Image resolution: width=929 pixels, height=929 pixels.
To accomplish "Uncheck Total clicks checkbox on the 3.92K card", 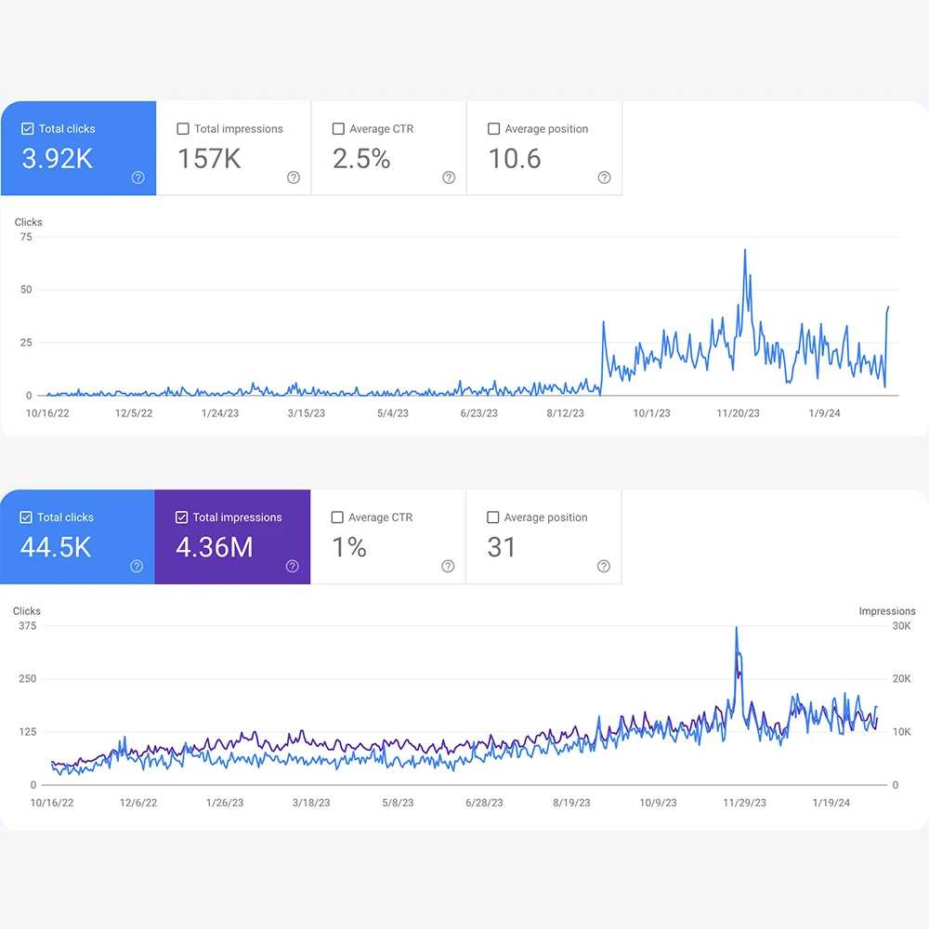I will tap(28, 129).
